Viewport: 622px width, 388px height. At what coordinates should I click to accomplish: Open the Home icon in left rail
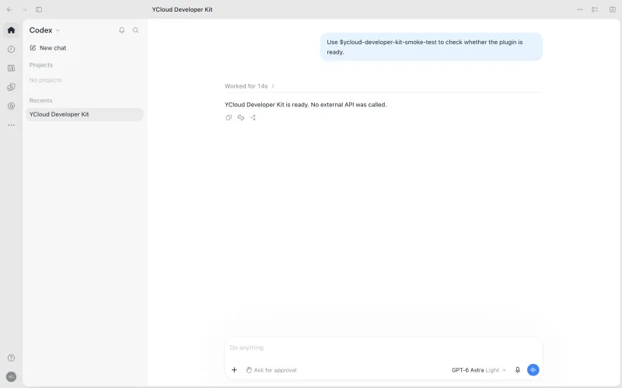click(11, 30)
